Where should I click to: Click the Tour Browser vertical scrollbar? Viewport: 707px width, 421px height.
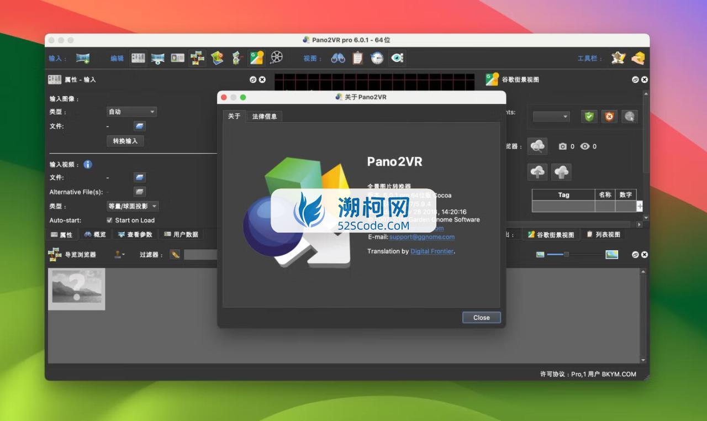(x=643, y=315)
